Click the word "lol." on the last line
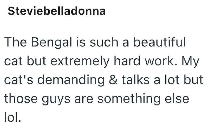Viewport: 208px width, 126px height. click(12, 117)
